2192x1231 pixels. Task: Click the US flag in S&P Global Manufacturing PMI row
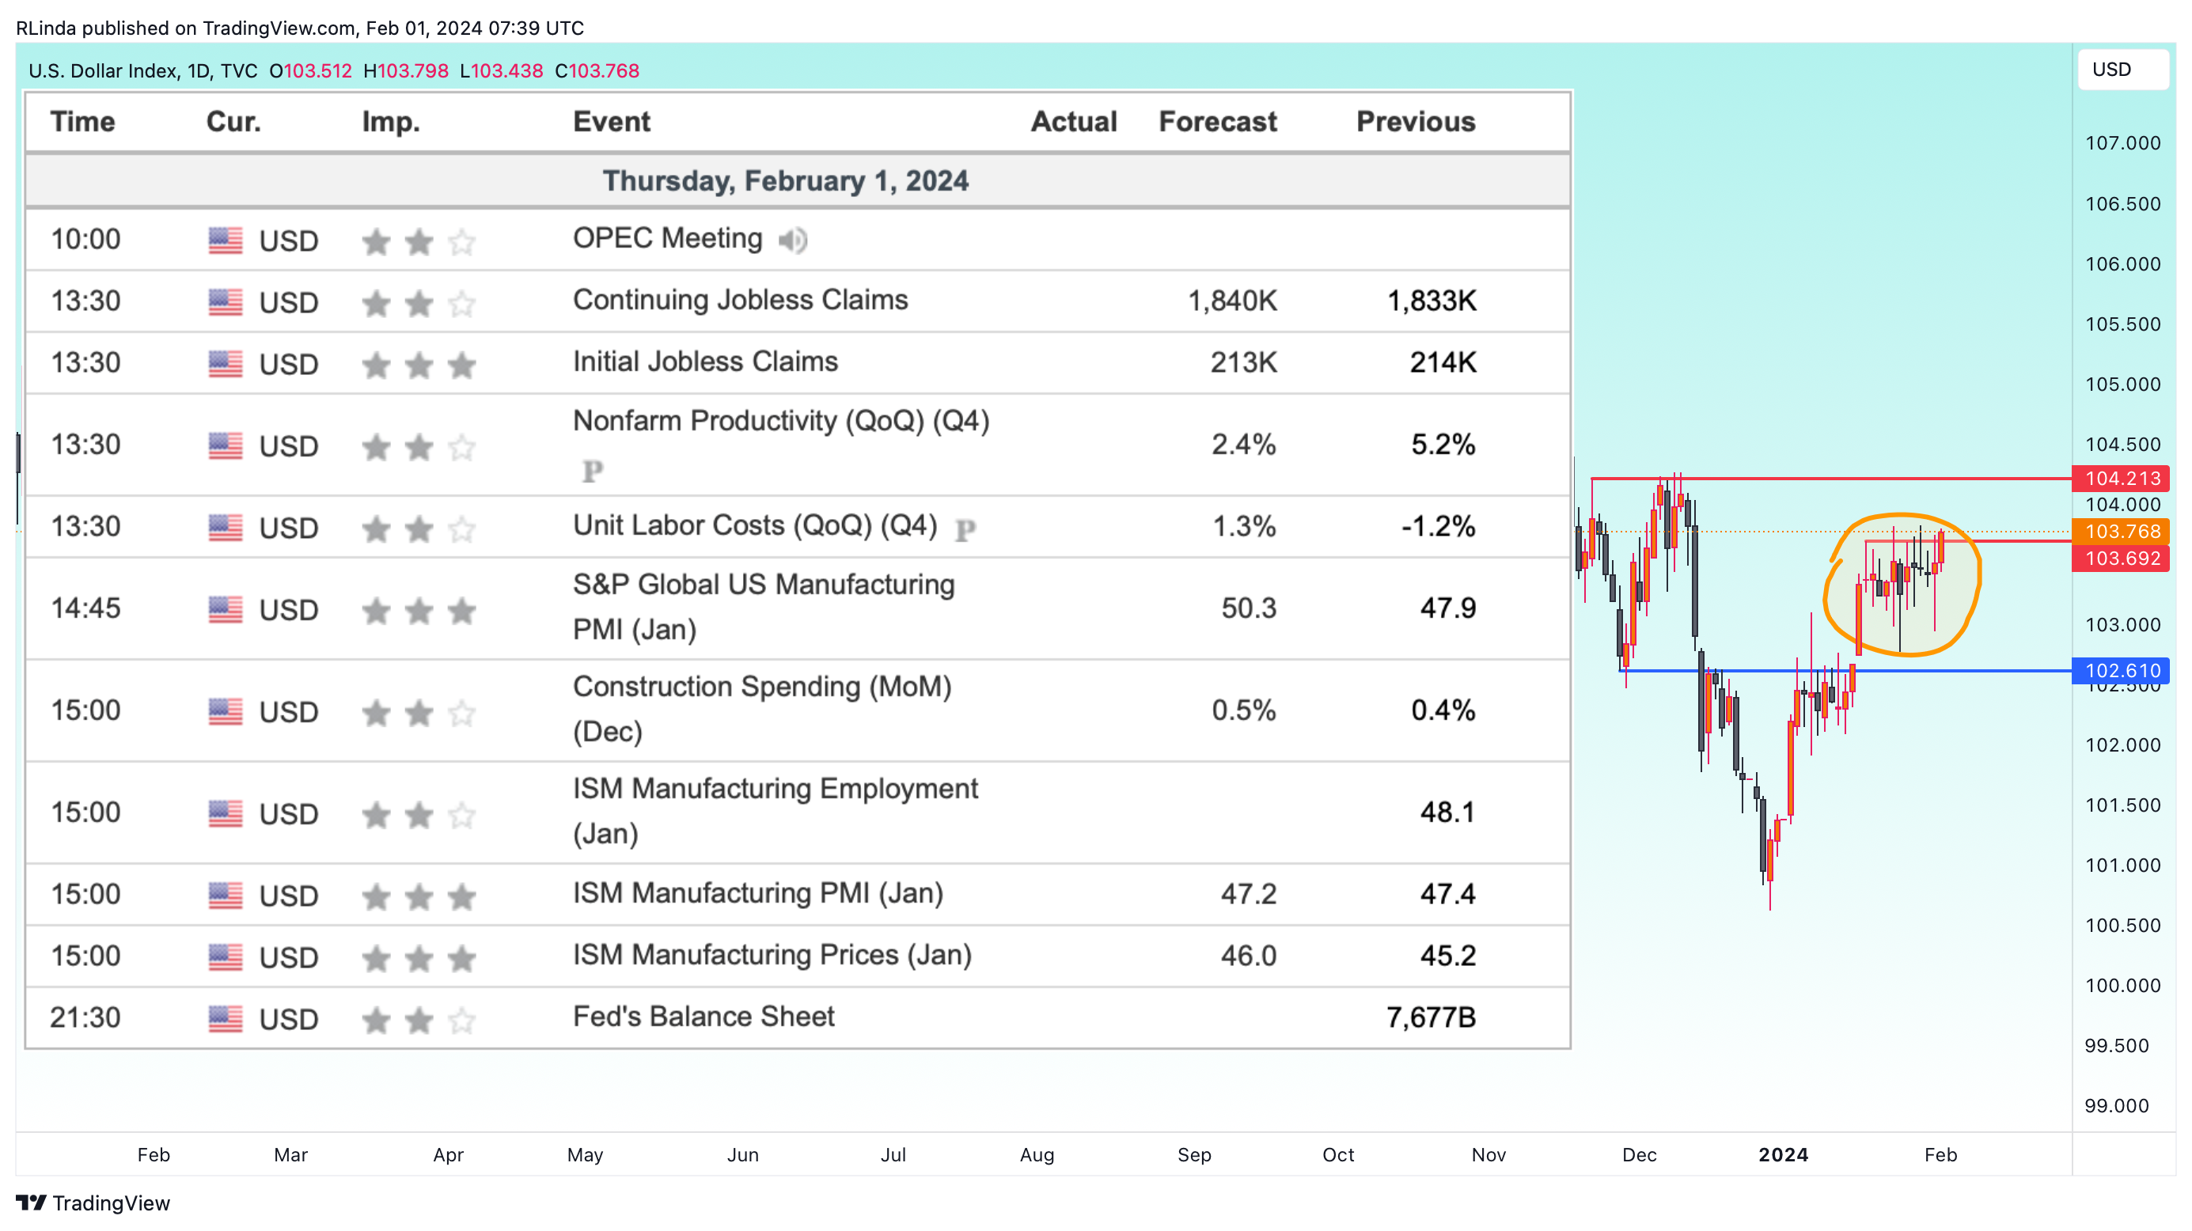coord(226,609)
